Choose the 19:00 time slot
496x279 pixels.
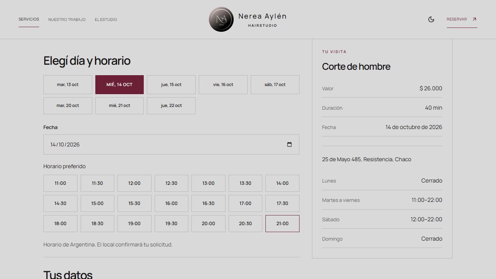pos(134,224)
